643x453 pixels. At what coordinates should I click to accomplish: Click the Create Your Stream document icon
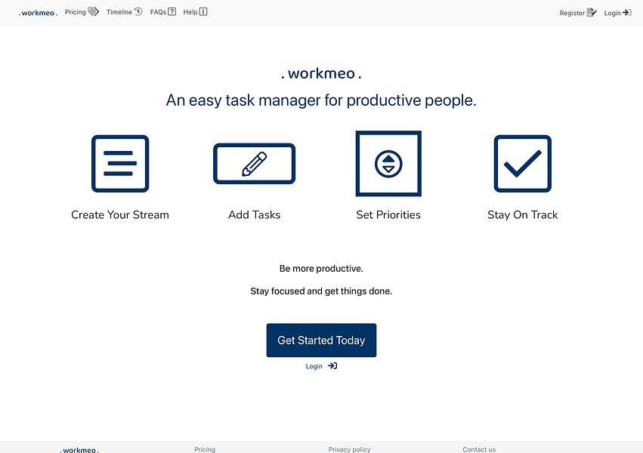[x=120, y=163]
